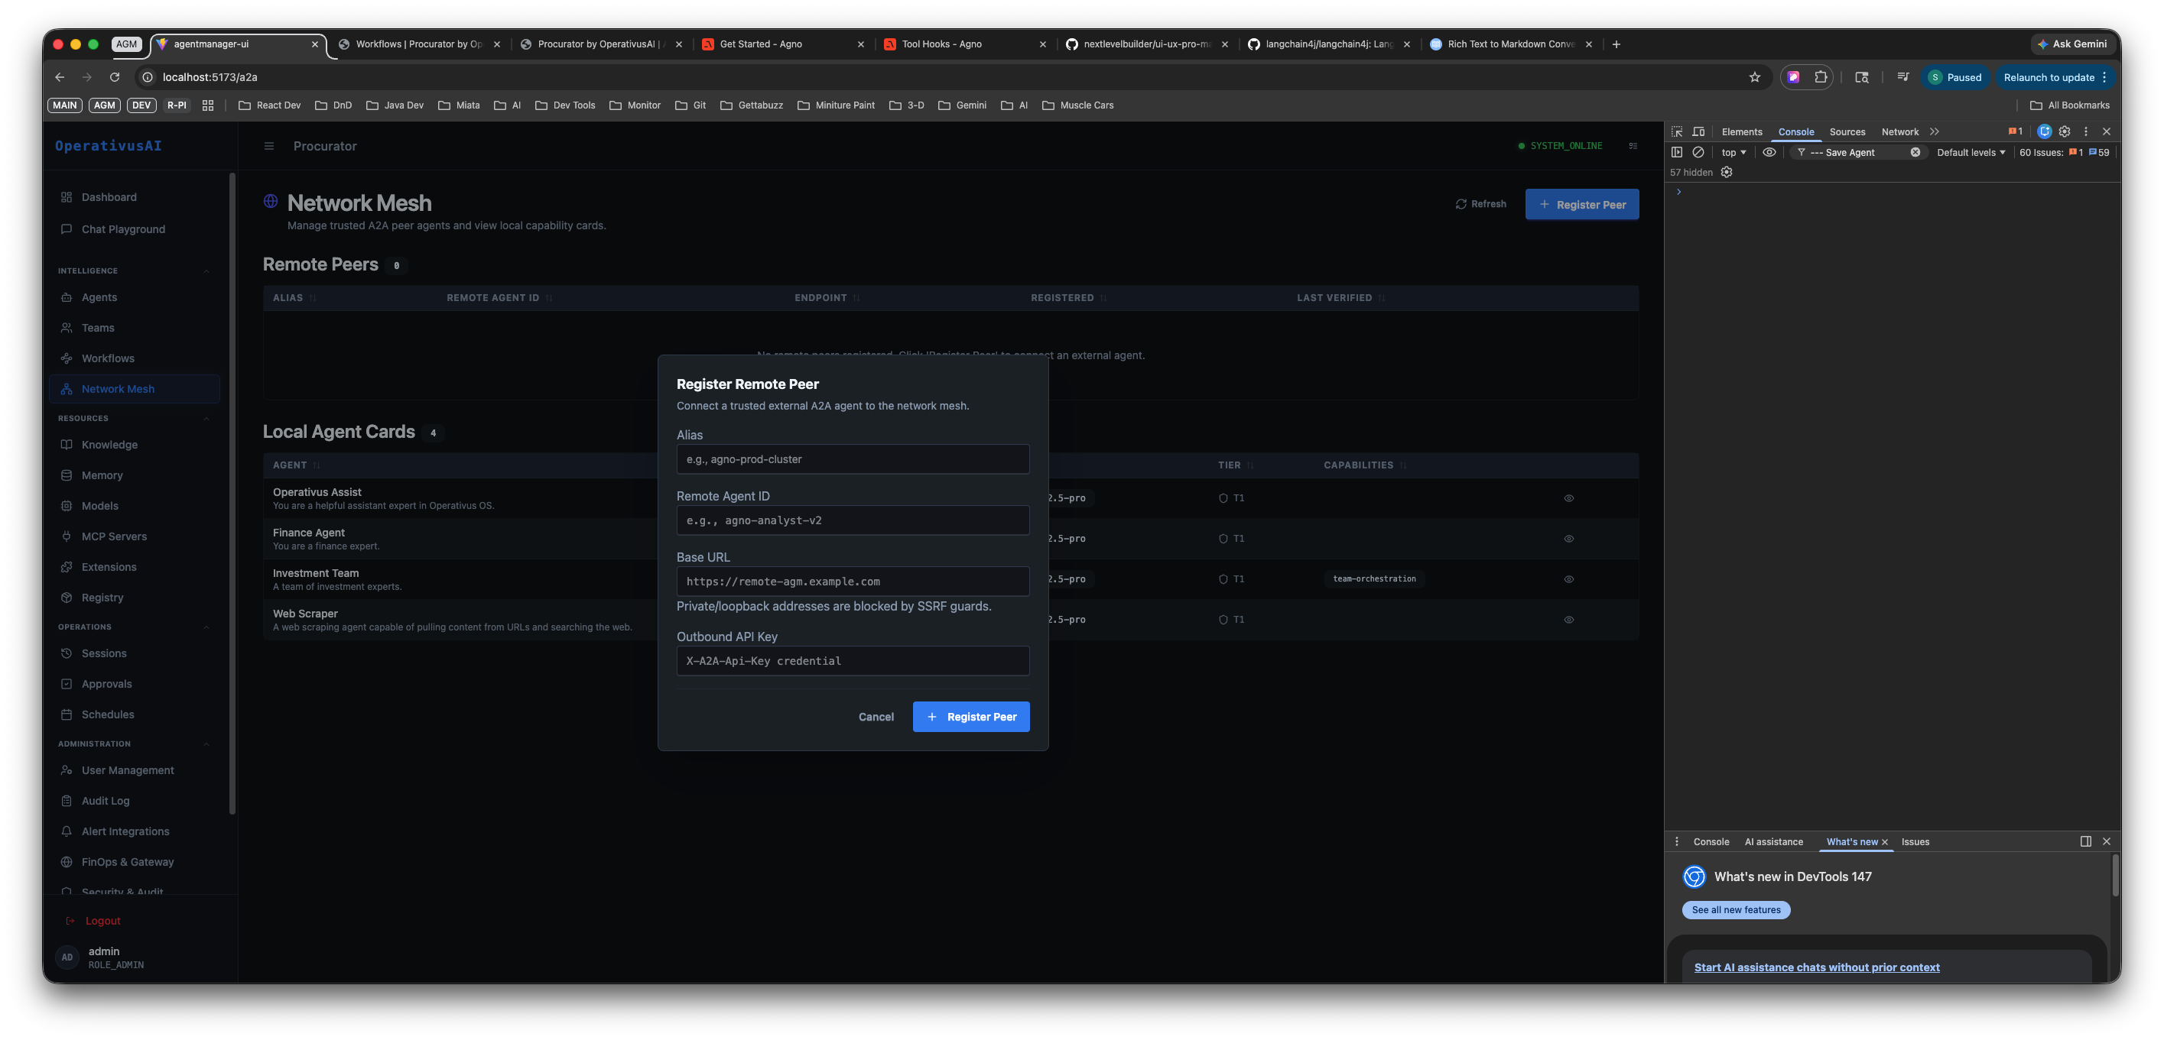
Task: Collapse the INTELLIGENCE sidebar section
Action: (206, 271)
